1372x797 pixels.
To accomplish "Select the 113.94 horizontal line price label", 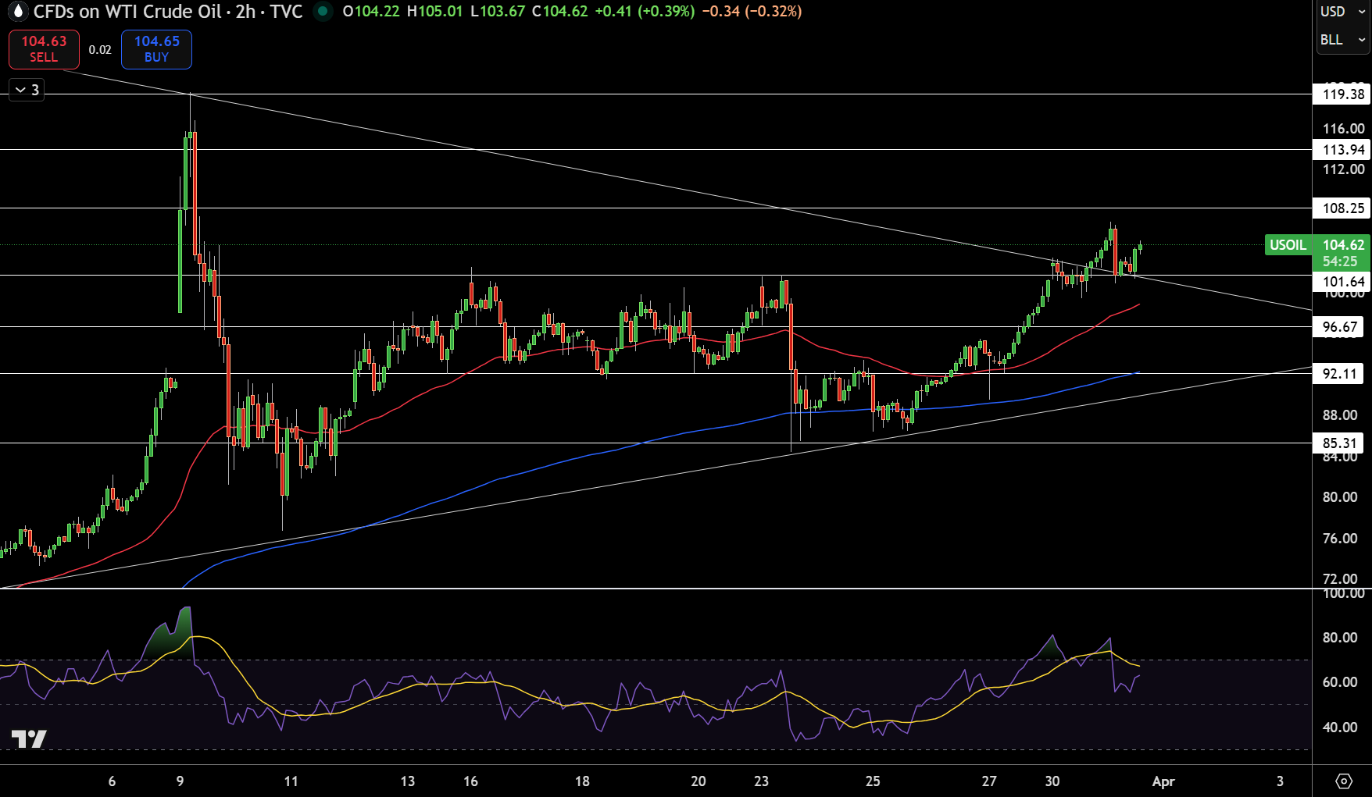I will coord(1343,150).
